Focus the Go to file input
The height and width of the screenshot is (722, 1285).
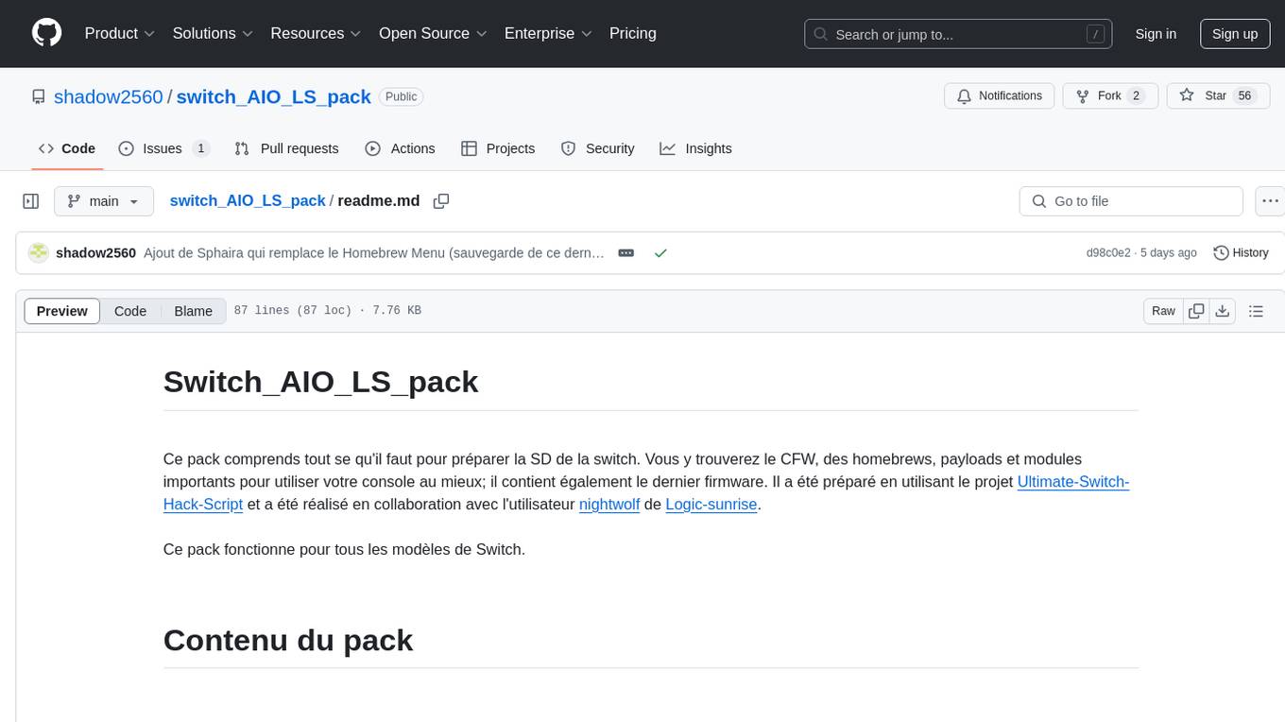1131,201
